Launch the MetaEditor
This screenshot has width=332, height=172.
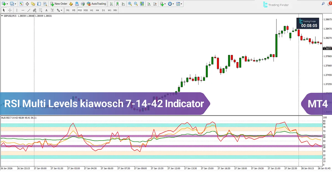(x=71, y=4)
